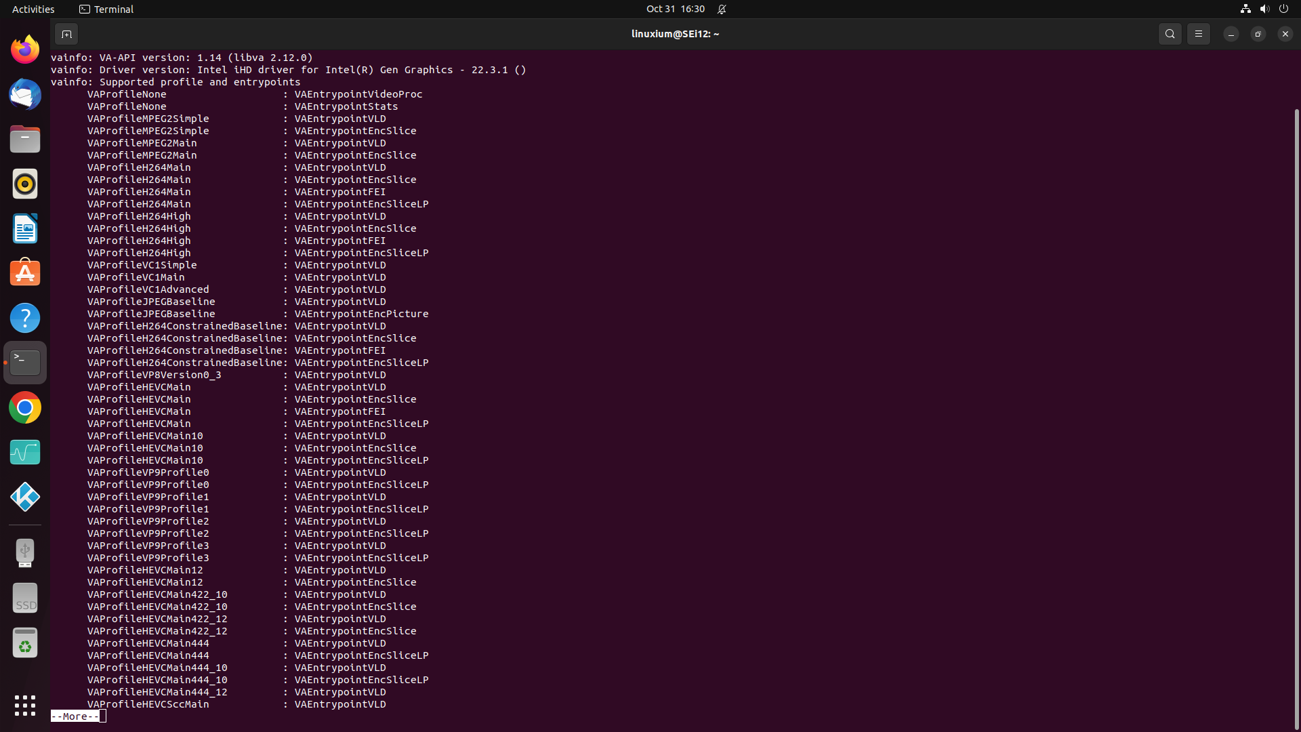
Task: Click VAProfileVC1Main row
Action: click(236, 277)
